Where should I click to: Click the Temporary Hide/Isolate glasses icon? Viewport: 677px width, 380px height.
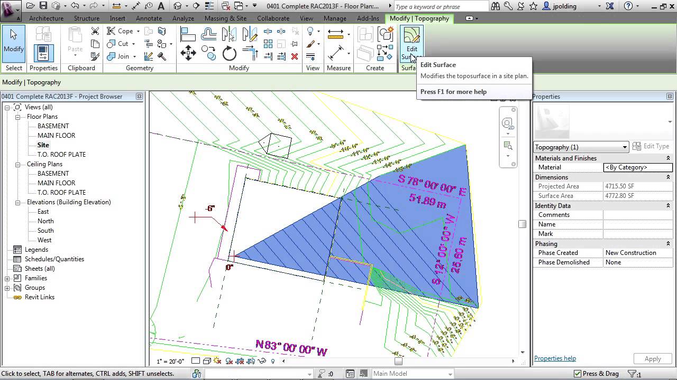pos(262,362)
